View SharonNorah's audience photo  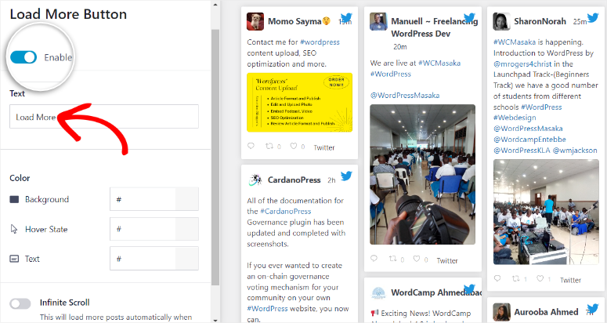(x=546, y=212)
